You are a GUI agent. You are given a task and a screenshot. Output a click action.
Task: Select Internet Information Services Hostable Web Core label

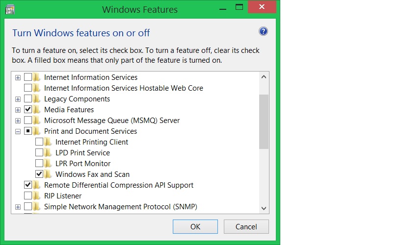click(x=124, y=88)
